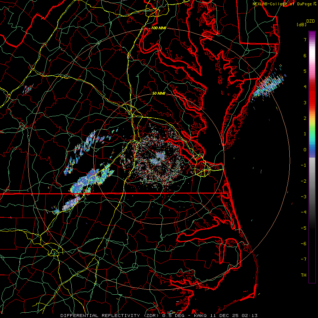
Task: Click the 'TH' label on the color scale
Action: (x=304, y=275)
